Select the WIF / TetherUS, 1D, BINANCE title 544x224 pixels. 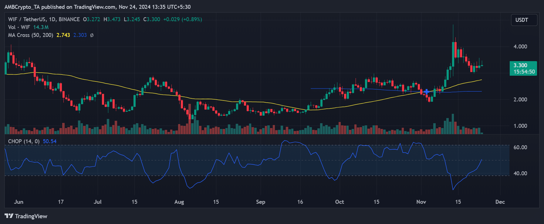point(44,19)
